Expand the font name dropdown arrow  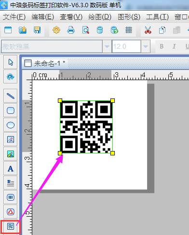(x=107, y=46)
